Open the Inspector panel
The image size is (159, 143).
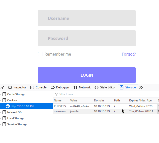(17, 87)
